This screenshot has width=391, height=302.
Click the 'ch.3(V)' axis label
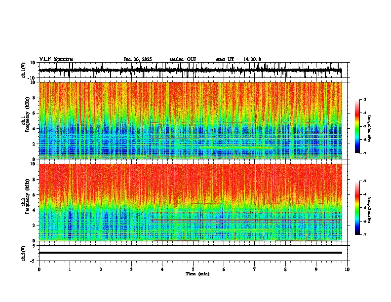[x=24, y=253]
